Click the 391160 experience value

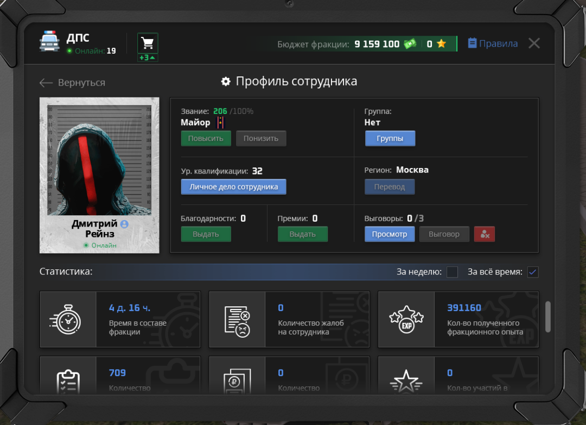click(x=464, y=308)
